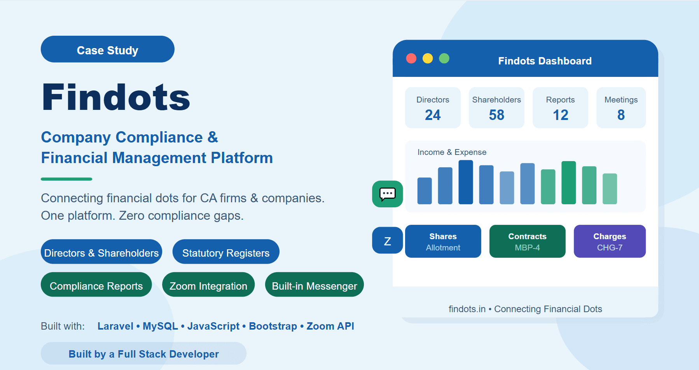
Task: Click the tallest dark blue chart bar
Action: click(x=466, y=182)
